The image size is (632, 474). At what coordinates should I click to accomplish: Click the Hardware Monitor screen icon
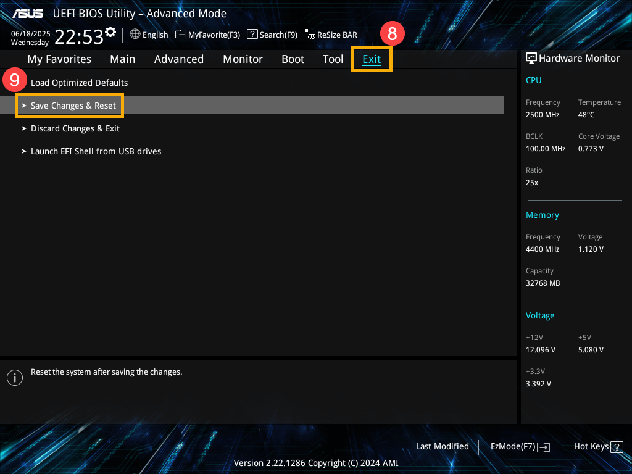click(531, 59)
